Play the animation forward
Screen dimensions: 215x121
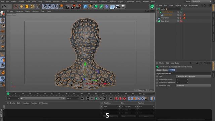[x=96, y=98]
